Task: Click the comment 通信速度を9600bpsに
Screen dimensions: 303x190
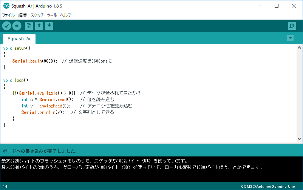Action: (90, 61)
